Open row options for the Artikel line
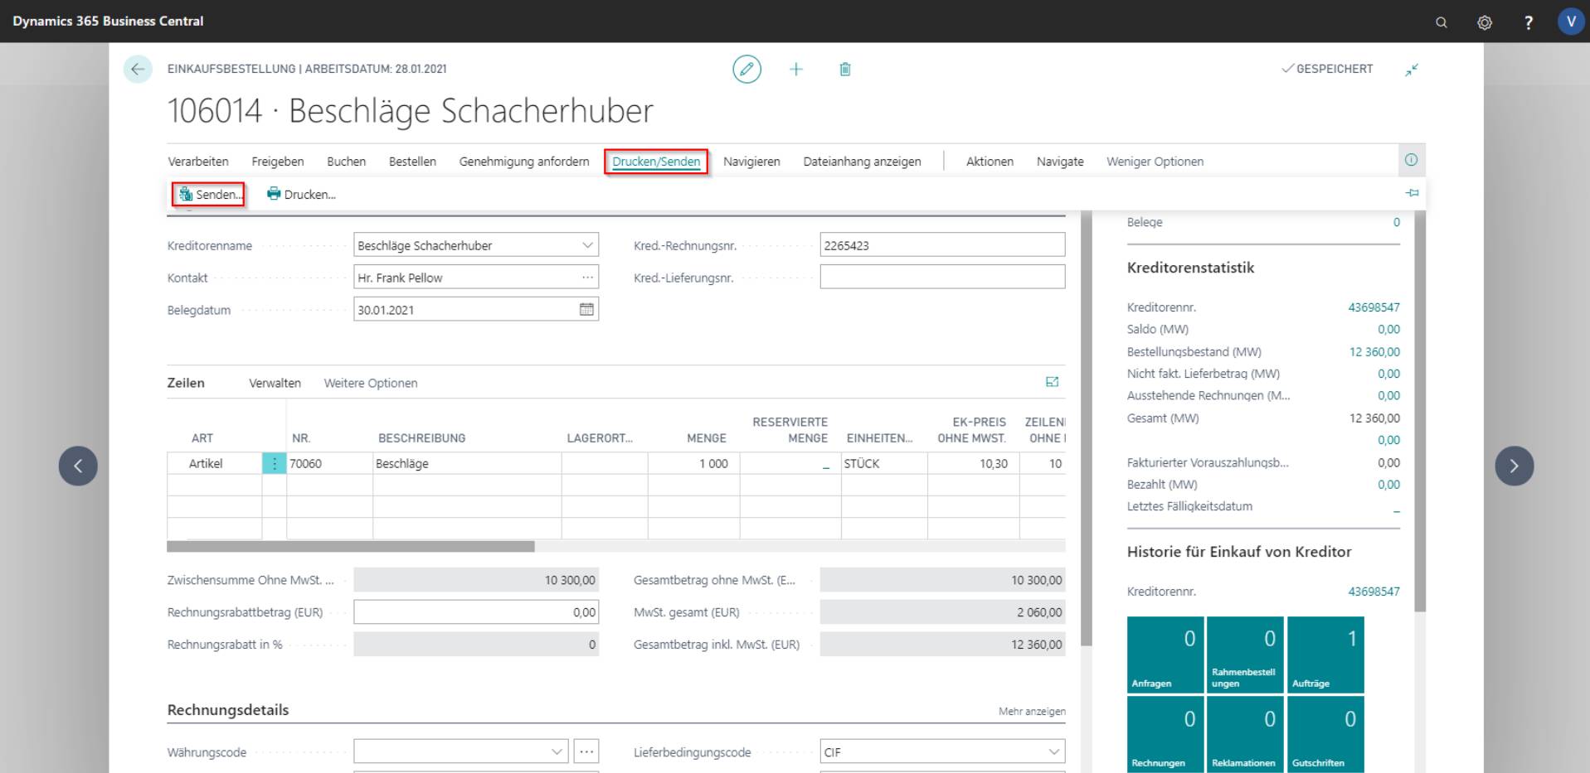 click(275, 463)
